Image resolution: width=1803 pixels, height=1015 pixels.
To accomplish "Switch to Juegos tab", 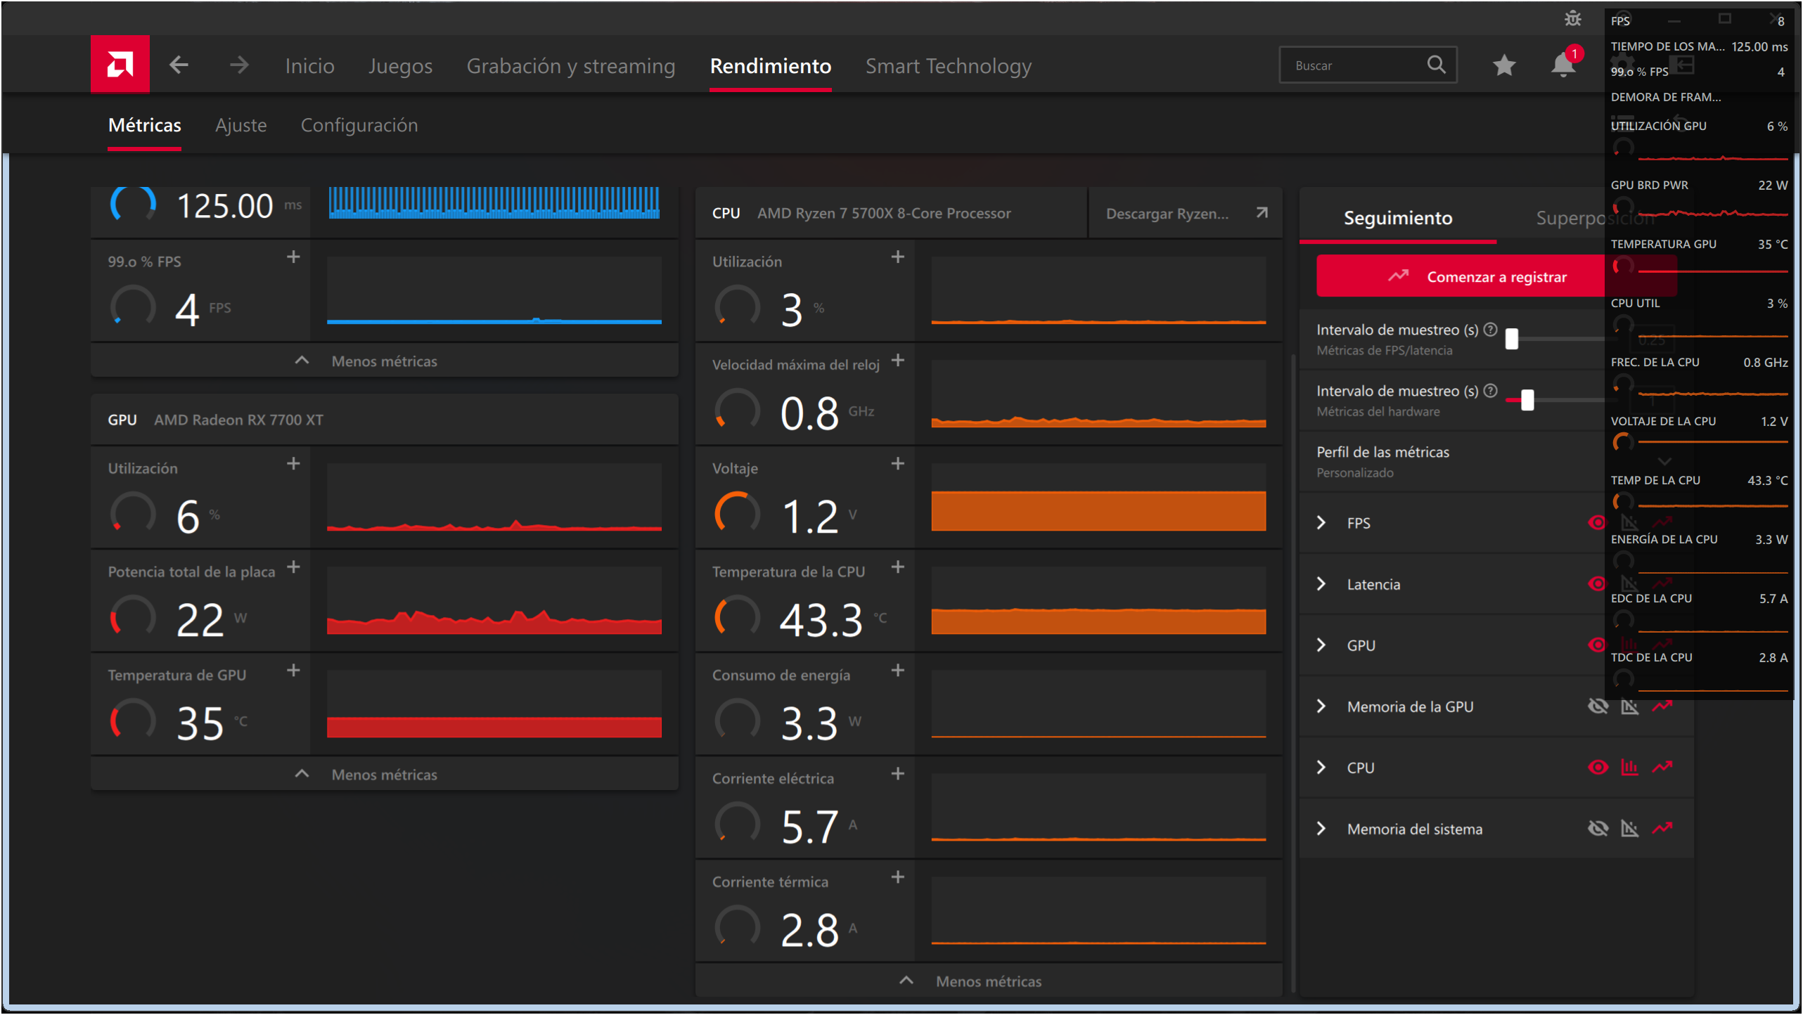I will [400, 65].
